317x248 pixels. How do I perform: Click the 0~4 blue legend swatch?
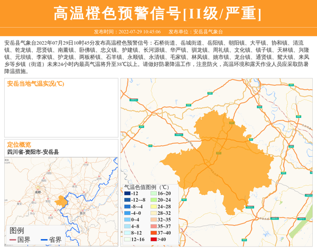coord(127,220)
